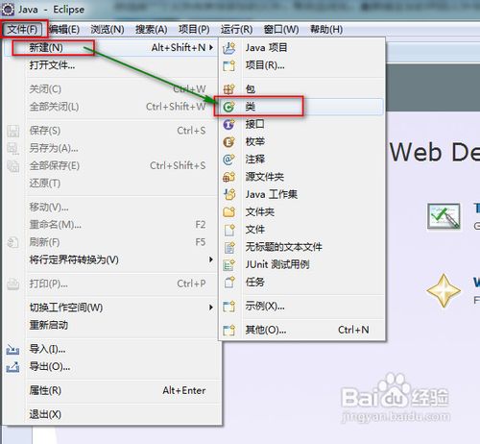Click the untitled text file icon
This screenshot has height=444, width=480.
pos(229,247)
